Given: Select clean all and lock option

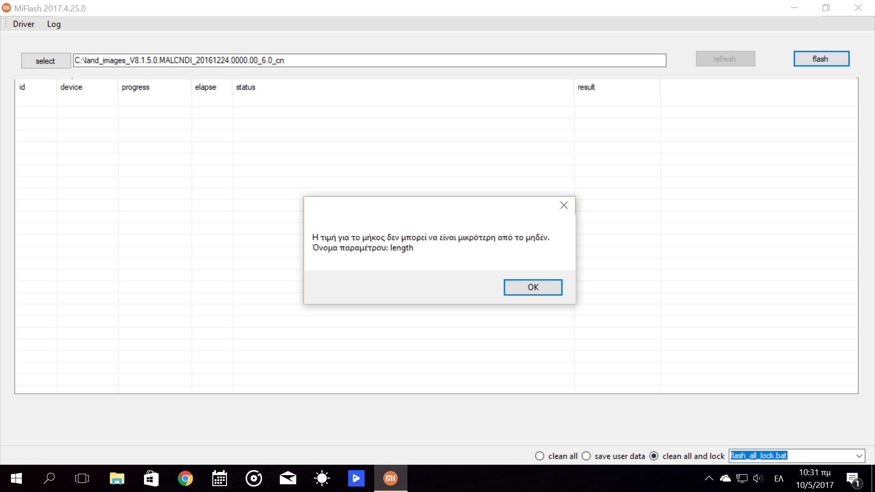Looking at the screenshot, I should [654, 456].
